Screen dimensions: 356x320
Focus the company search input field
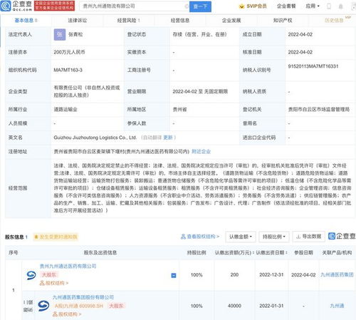(x=133, y=6)
